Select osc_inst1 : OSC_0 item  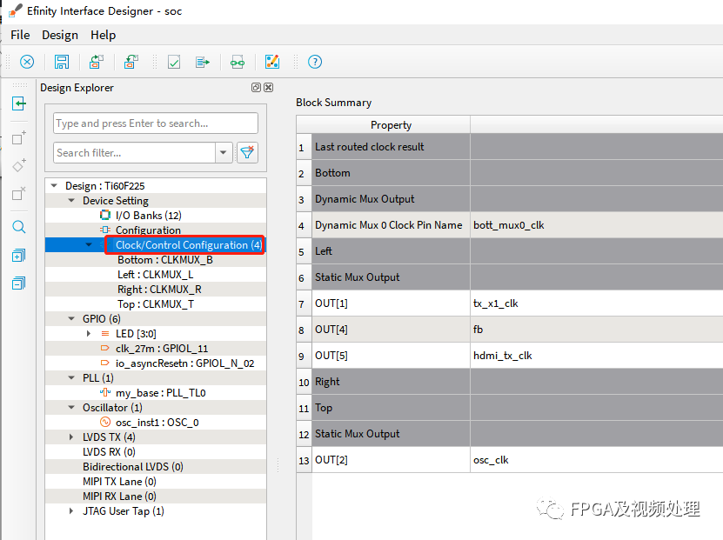point(157,423)
